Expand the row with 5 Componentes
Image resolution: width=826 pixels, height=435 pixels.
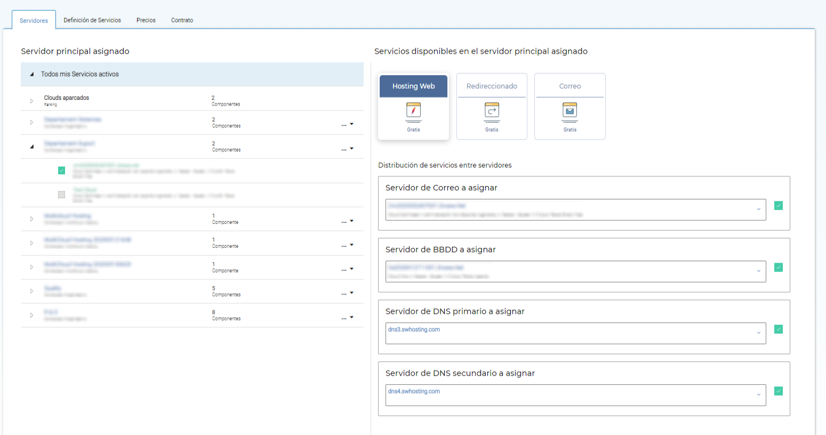(x=31, y=291)
